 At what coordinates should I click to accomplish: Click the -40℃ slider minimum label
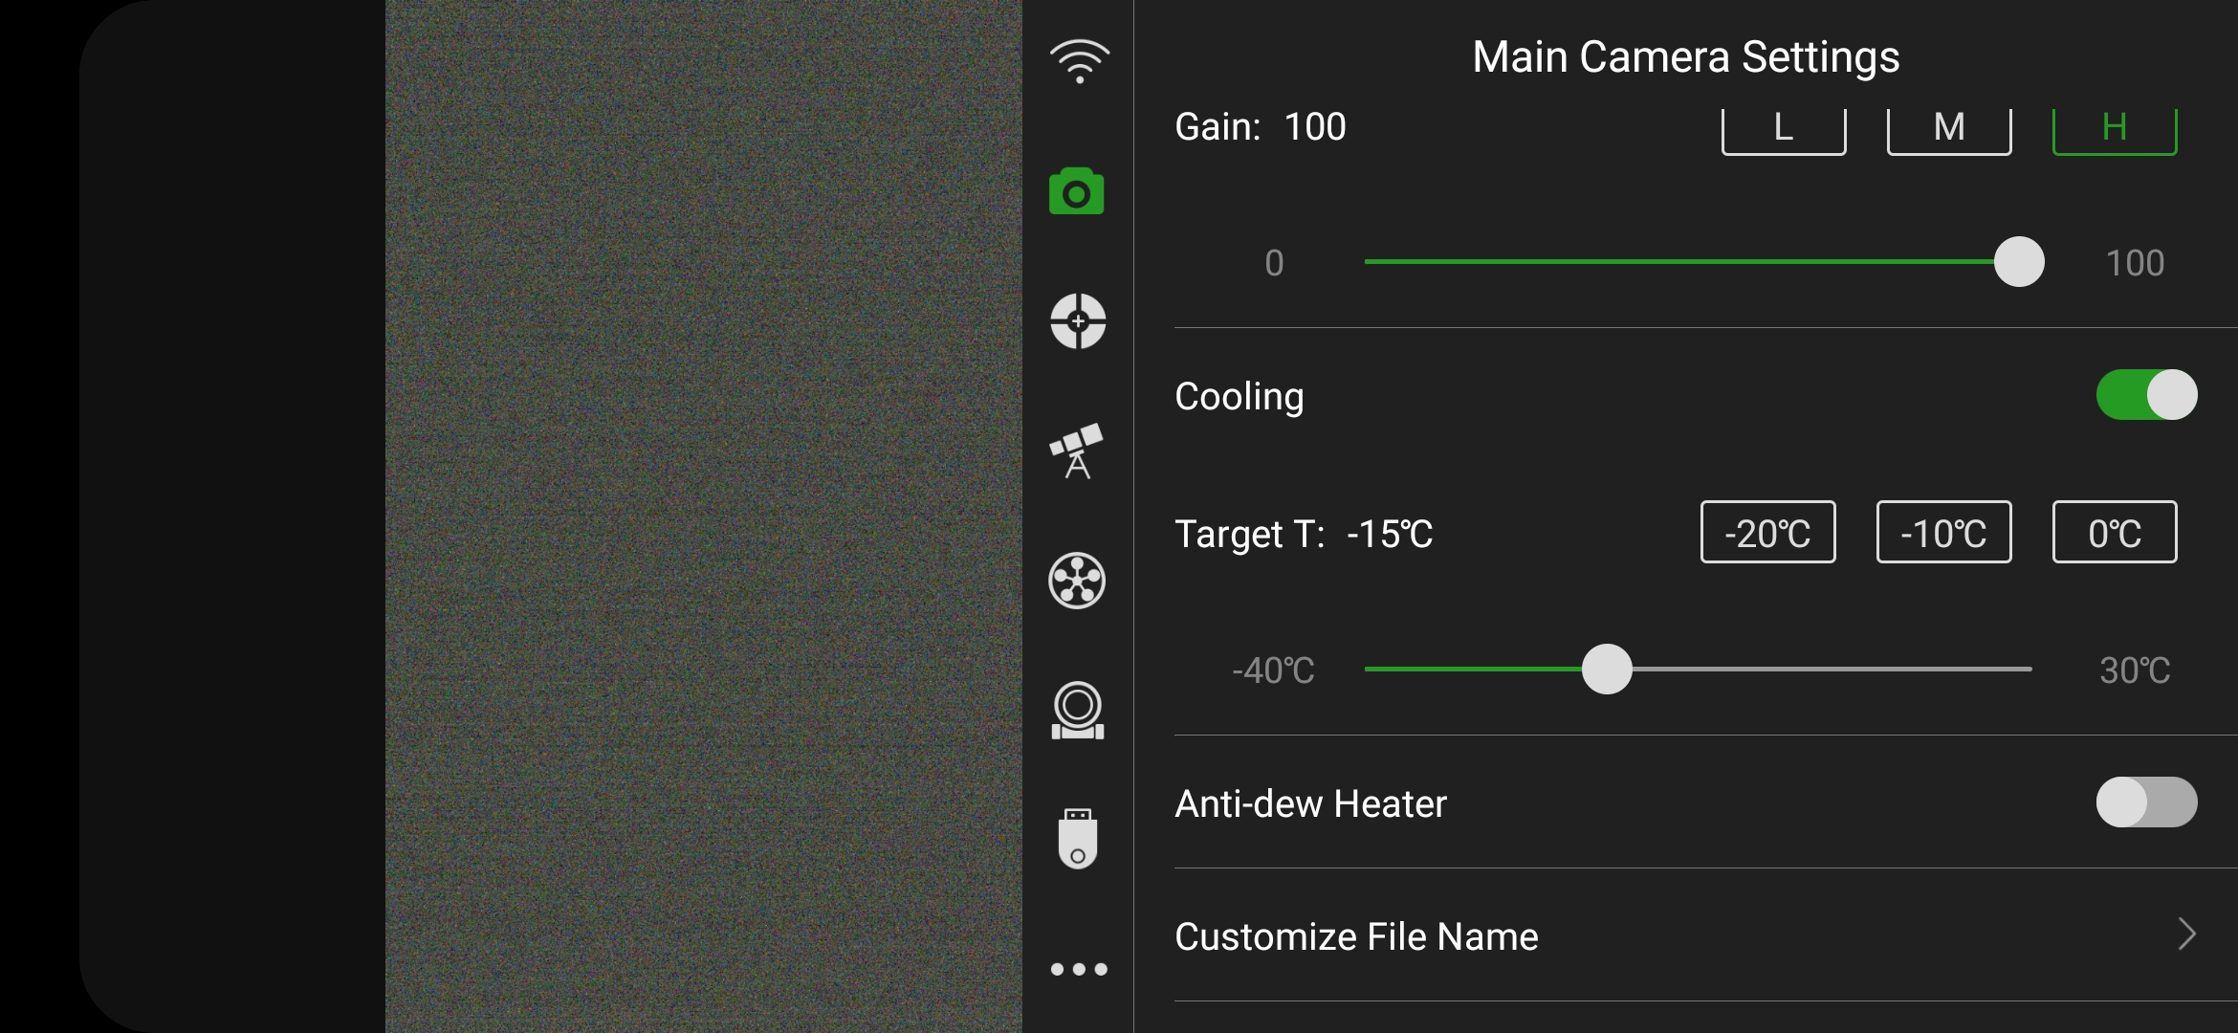tap(1273, 670)
